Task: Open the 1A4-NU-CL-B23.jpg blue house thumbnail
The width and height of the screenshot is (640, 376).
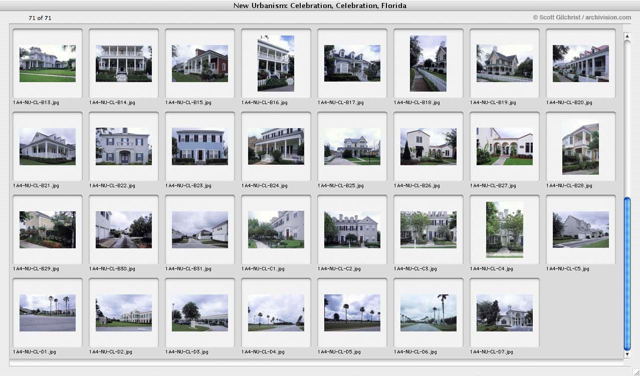Action: 200,147
